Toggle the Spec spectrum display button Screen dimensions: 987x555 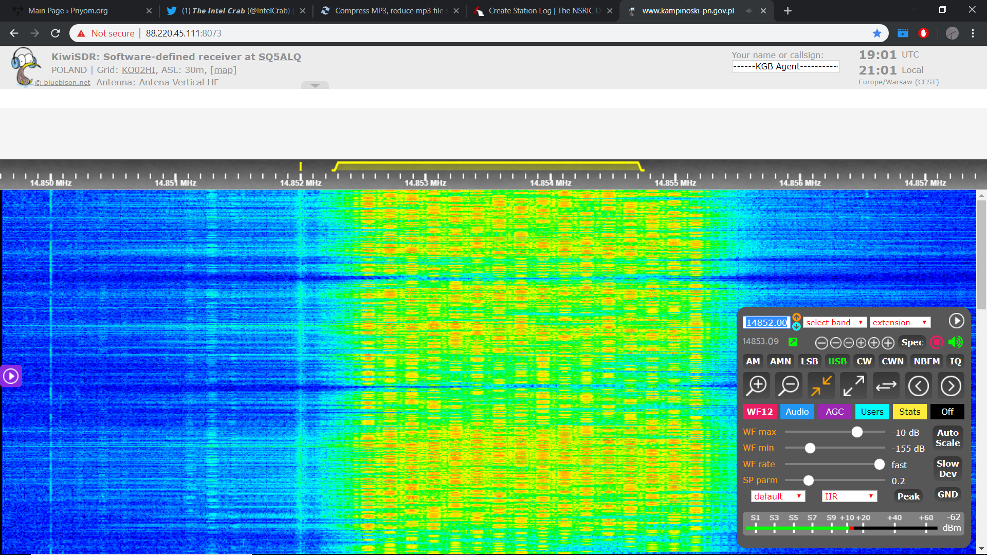(x=912, y=342)
